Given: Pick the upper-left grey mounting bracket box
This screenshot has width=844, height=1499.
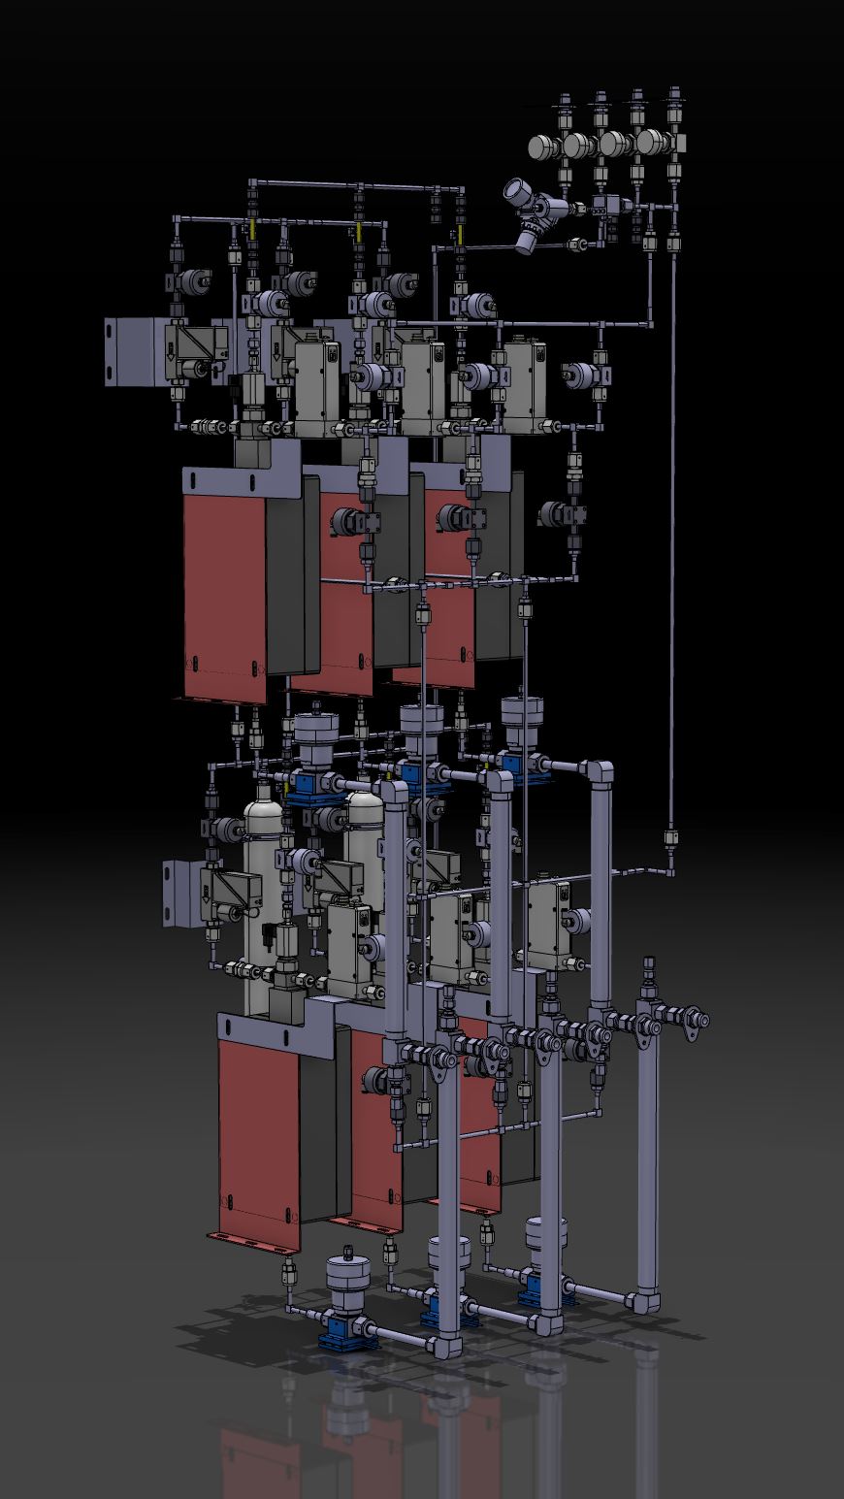Looking at the screenshot, I should coord(135,350).
